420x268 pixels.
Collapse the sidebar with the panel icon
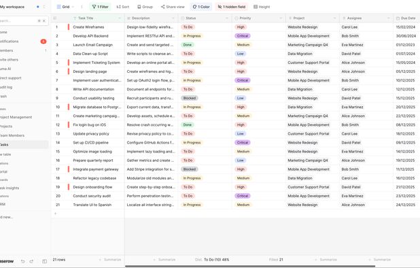[x=44, y=261]
